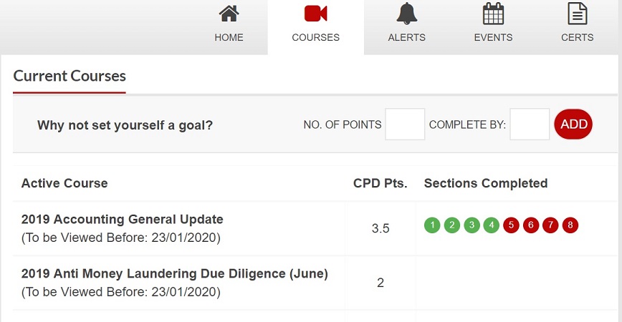Click the Certs document icon
Image resolution: width=622 pixels, height=322 pixels.
point(578,14)
